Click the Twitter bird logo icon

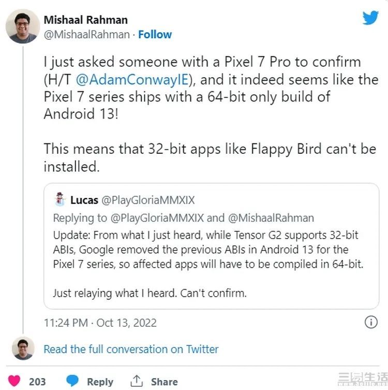pyautogui.click(x=370, y=18)
